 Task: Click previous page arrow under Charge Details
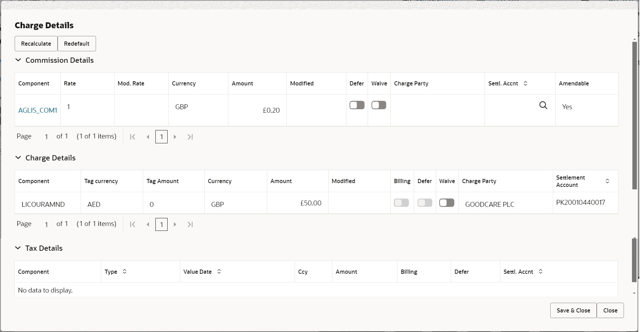pyautogui.click(x=148, y=224)
